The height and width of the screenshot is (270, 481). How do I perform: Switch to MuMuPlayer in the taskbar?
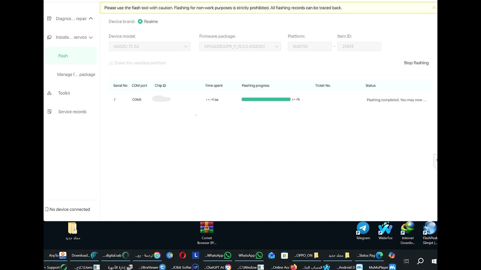(382, 267)
